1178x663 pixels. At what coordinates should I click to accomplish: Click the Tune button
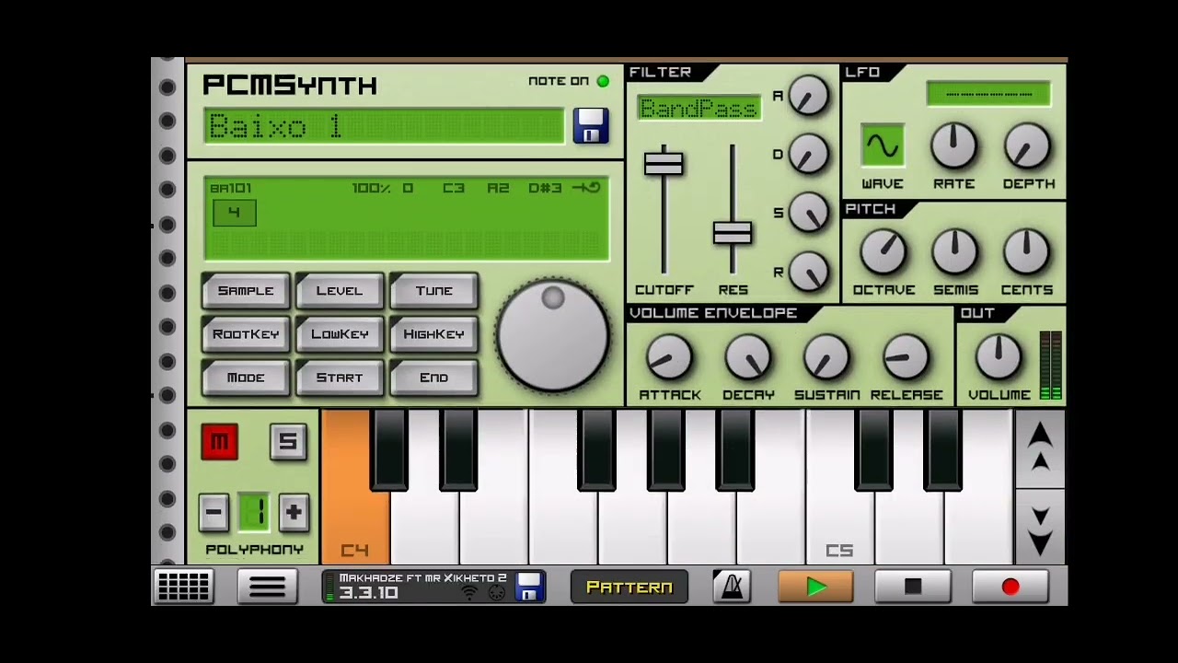tap(433, 291)
